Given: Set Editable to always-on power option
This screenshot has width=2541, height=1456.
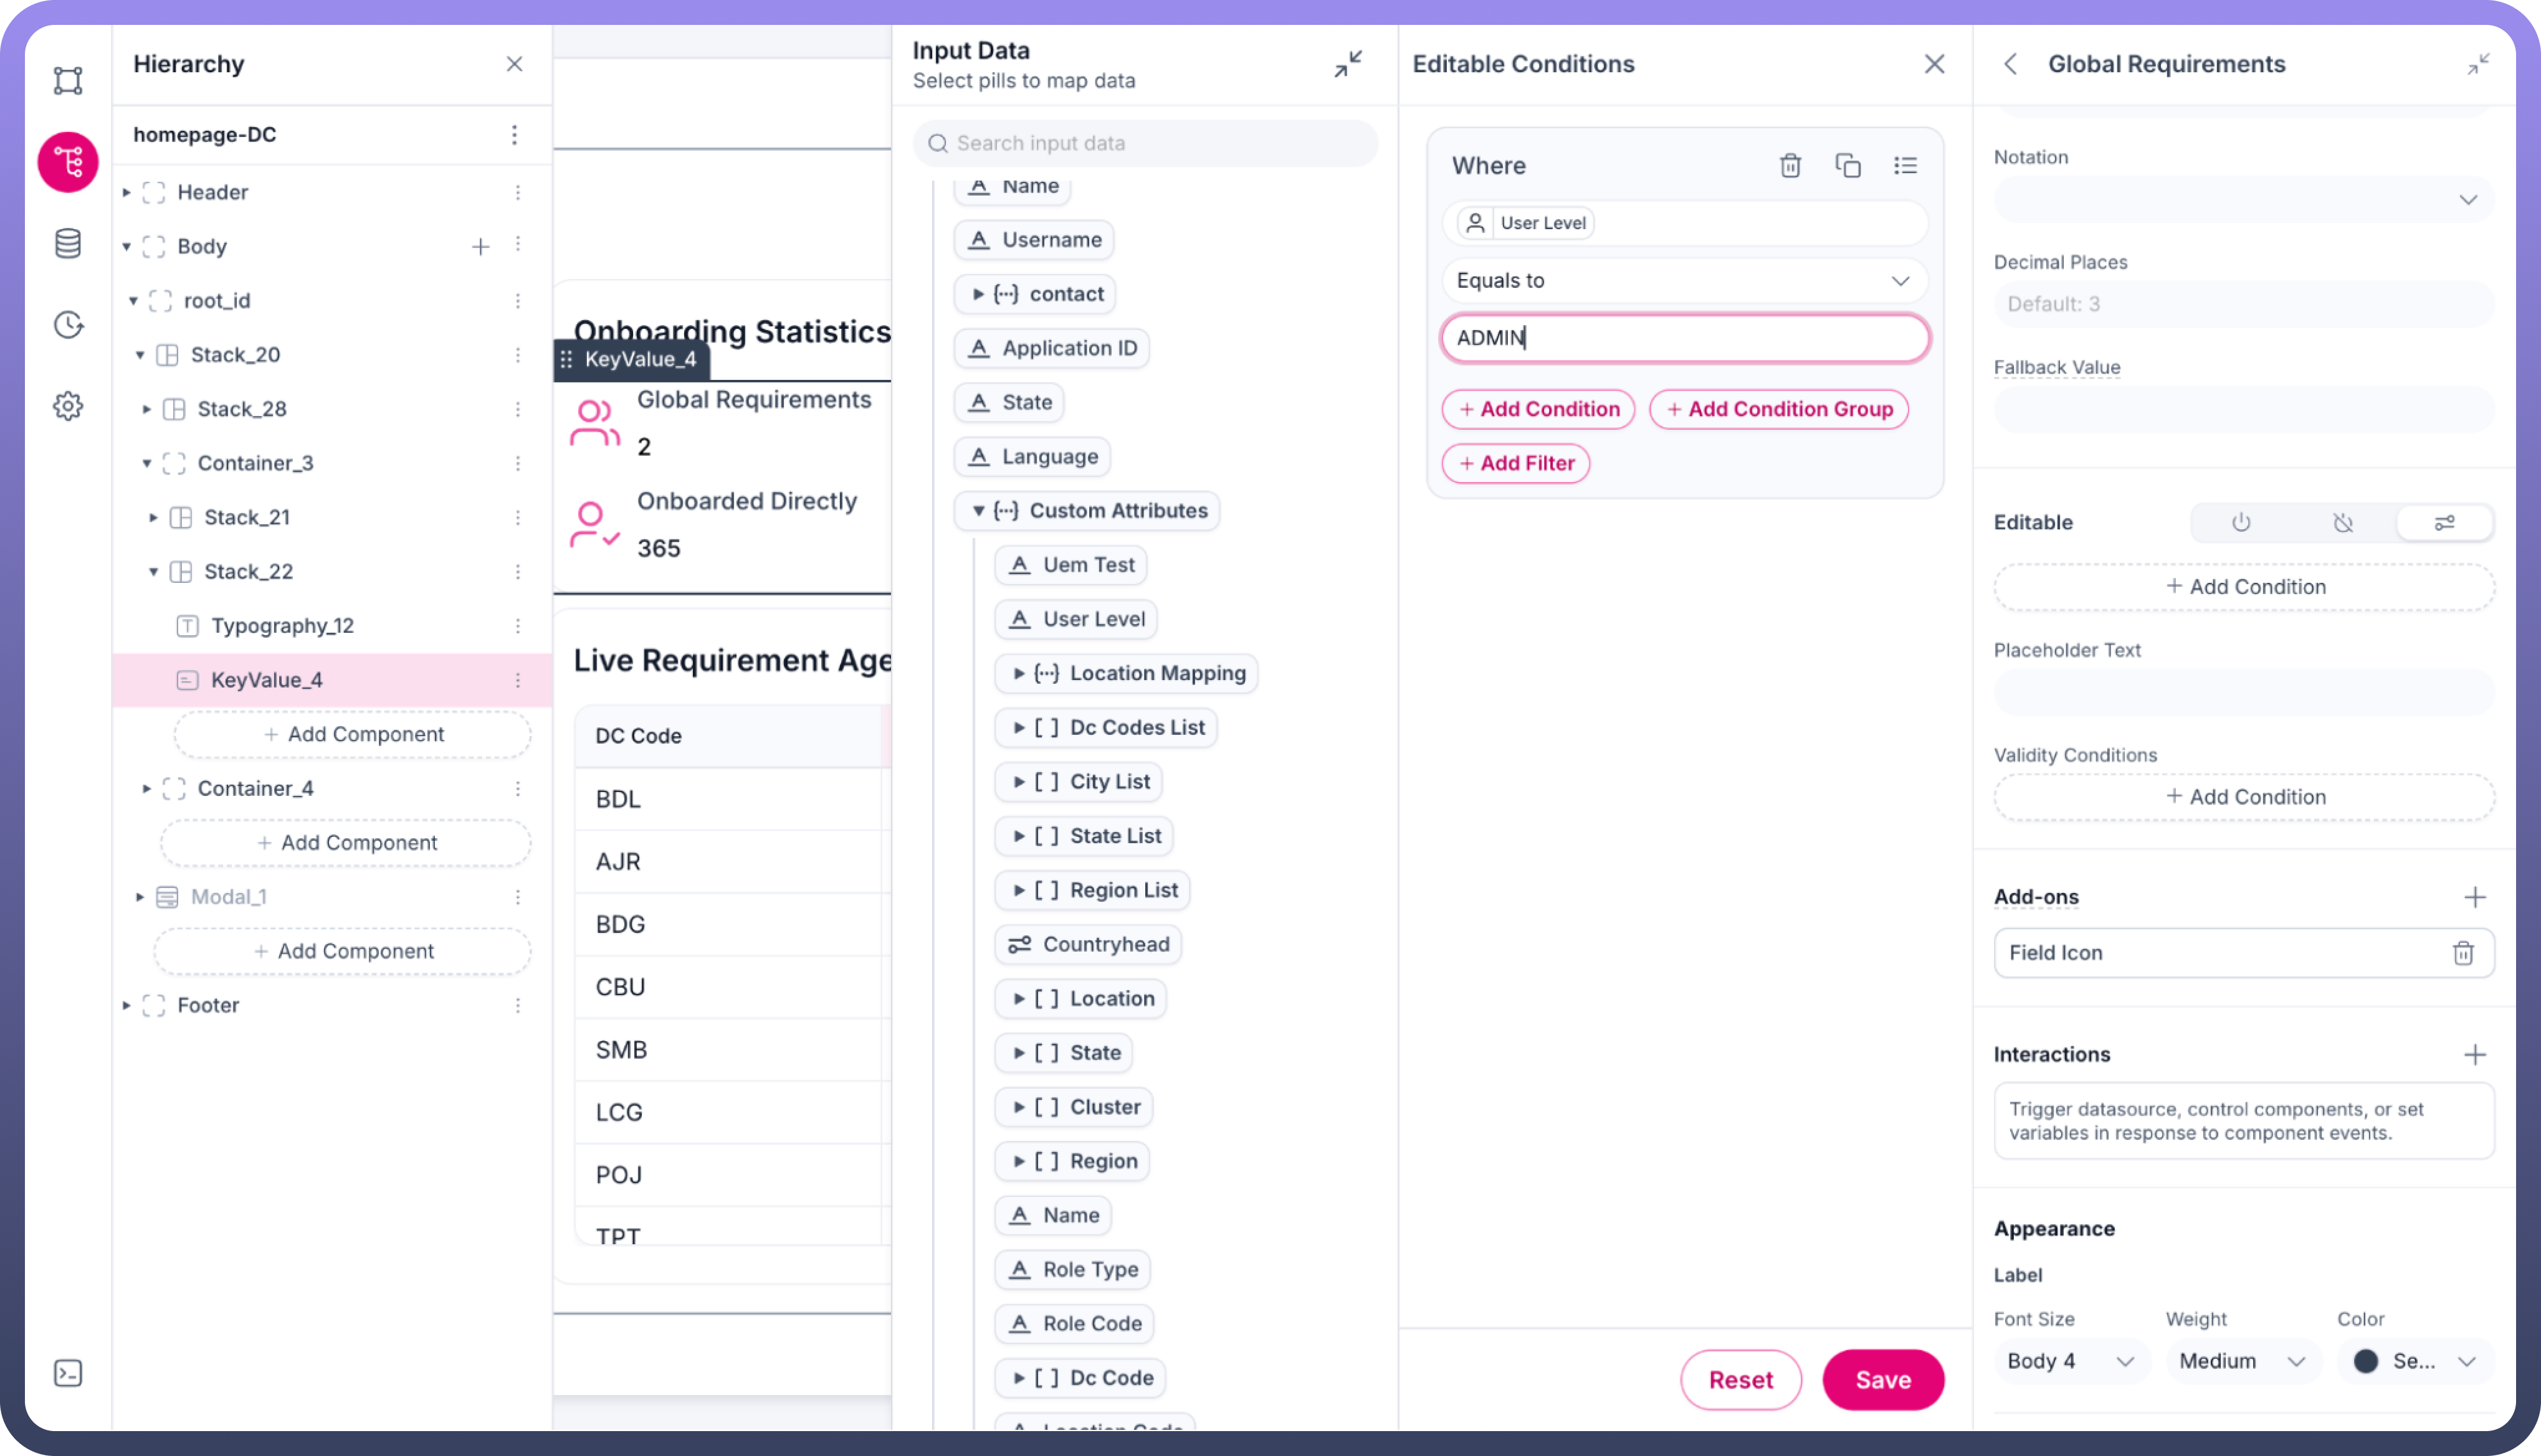Looking at the screenshot, I should point(2241,522).
